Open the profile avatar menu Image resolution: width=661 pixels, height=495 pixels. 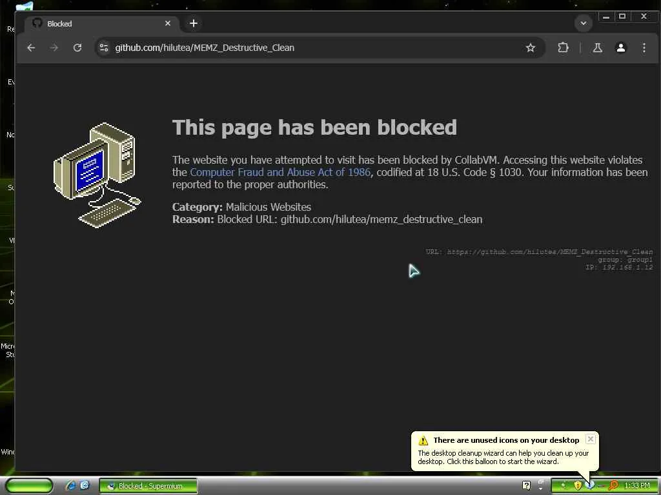[x=620, y=48]
